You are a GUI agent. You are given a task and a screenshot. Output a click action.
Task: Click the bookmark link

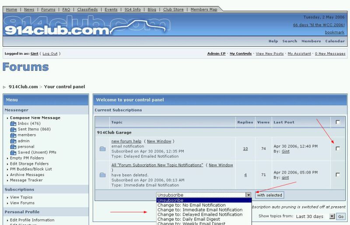point(335,32)
